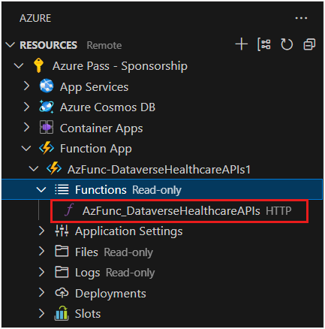Screen dimensions: 325x329
Task: Open the AZURE panel more actions ellipsis
Action: 301,18
